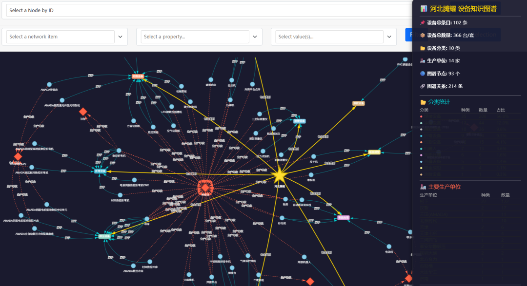This screenshot has height=286, width=527.
Task: Select the 气体保护焊机 node
Action: pos(248,256)
